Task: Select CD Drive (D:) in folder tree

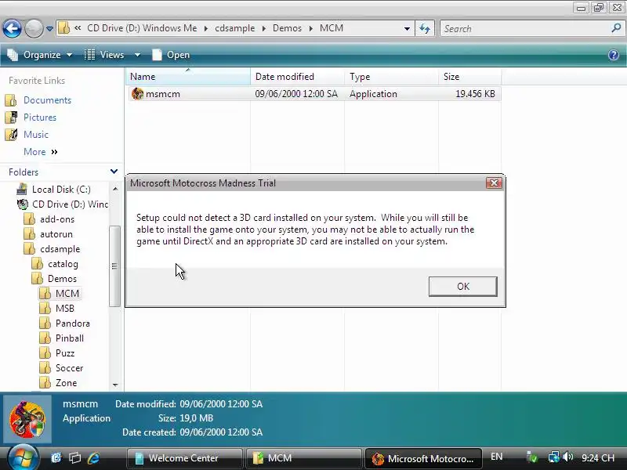Action: (x=70, y=204)
